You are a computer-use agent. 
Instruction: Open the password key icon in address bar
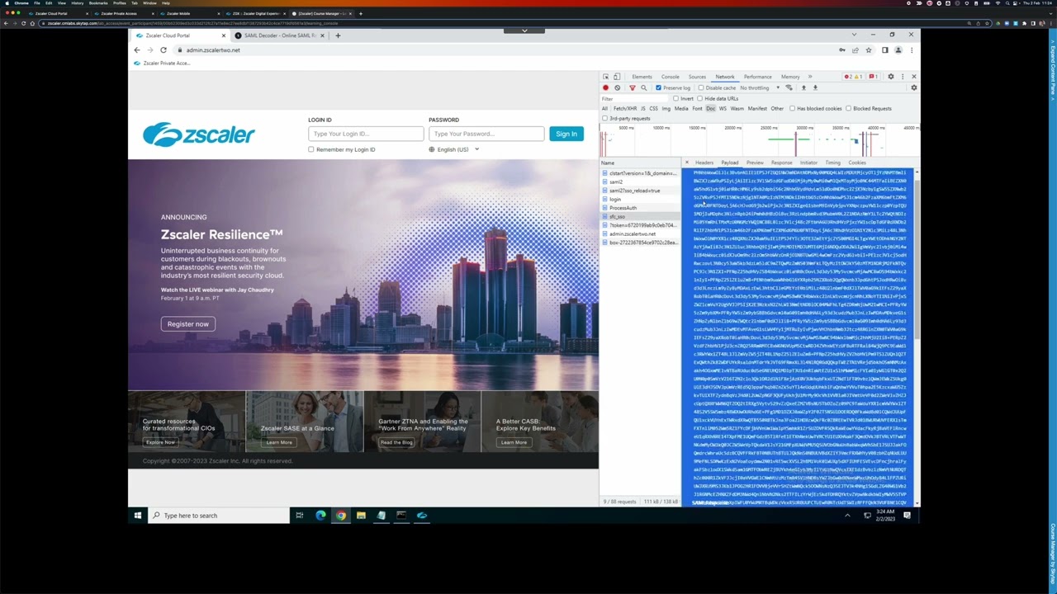point(842,50)
